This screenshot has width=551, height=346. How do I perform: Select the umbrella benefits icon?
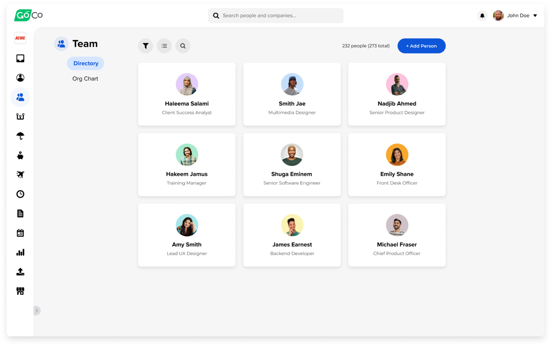point(20,136)
